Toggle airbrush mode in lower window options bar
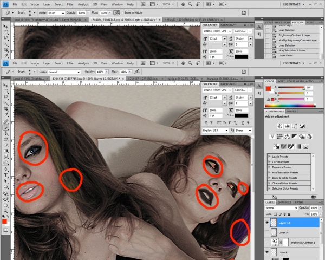The height and width of the screenshot is (260, 325). (137, 71)
